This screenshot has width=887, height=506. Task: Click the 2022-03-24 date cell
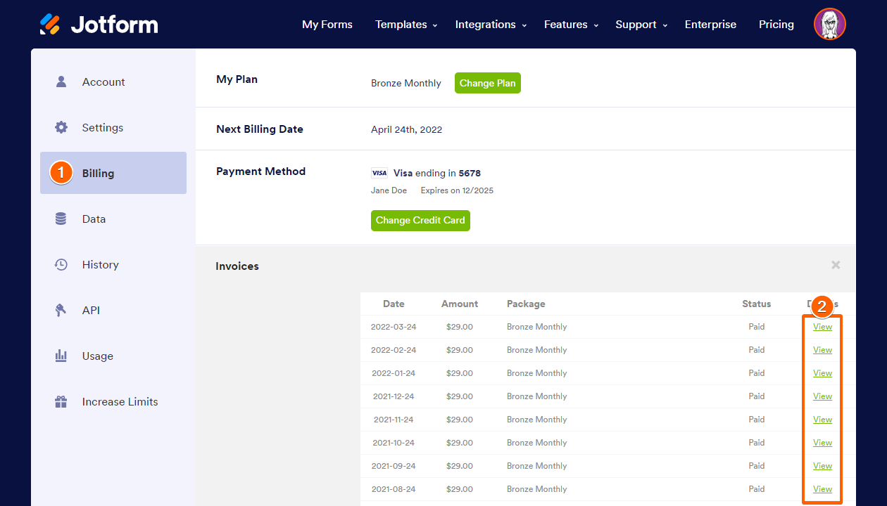pyautogui.click(x=394, y=327)
